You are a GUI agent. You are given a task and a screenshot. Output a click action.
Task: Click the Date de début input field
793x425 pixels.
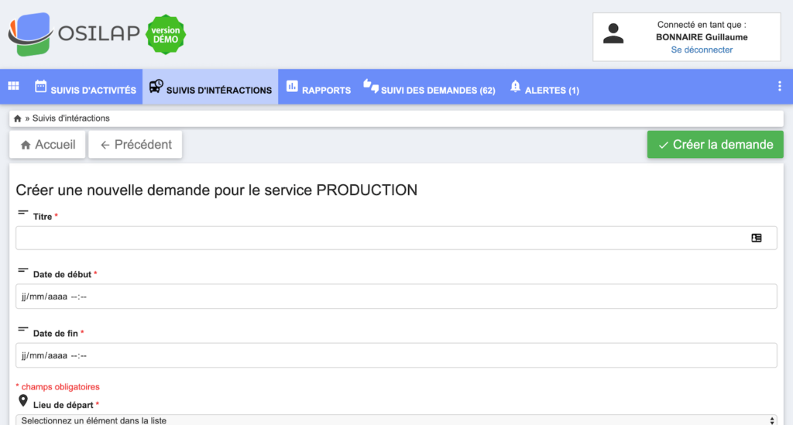[x=396, y=296]
